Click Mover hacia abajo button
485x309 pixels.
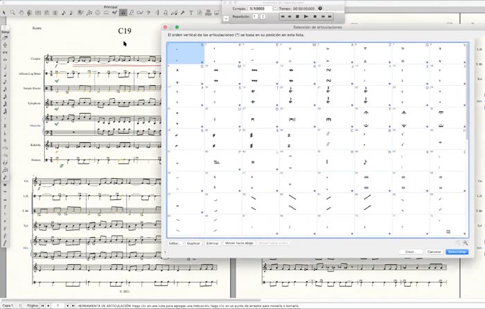[x=238, y=243]
